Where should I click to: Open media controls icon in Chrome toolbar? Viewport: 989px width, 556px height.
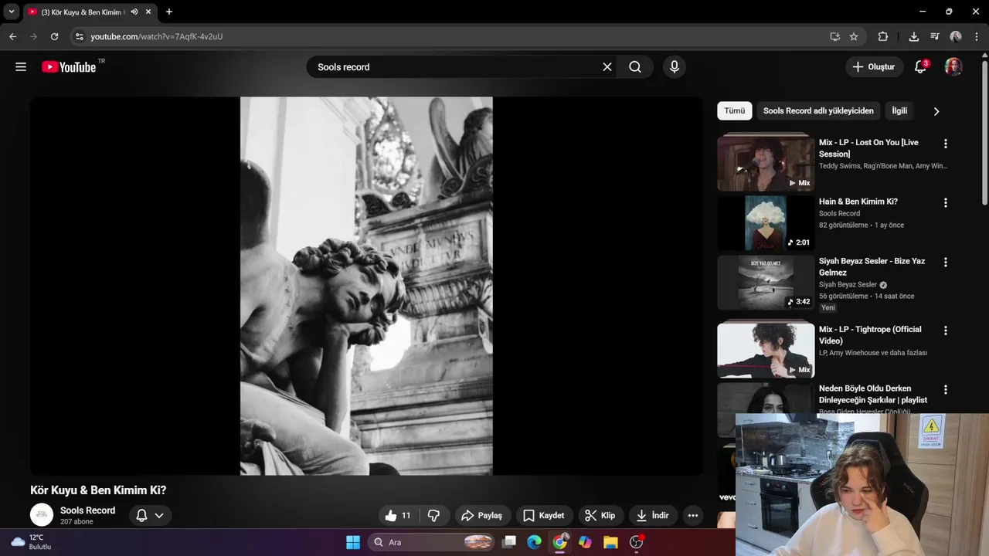tap(935, 36)
